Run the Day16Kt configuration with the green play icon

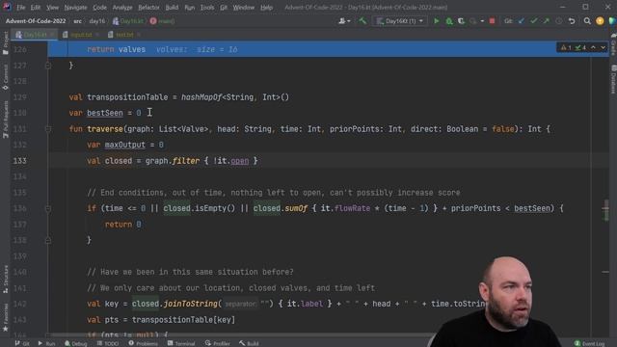point(437,21)
